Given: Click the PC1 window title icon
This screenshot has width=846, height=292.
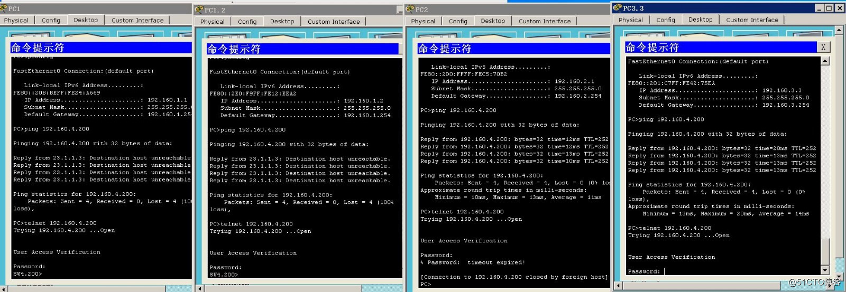Looking at the screenshot, I should tap(3, 8).
